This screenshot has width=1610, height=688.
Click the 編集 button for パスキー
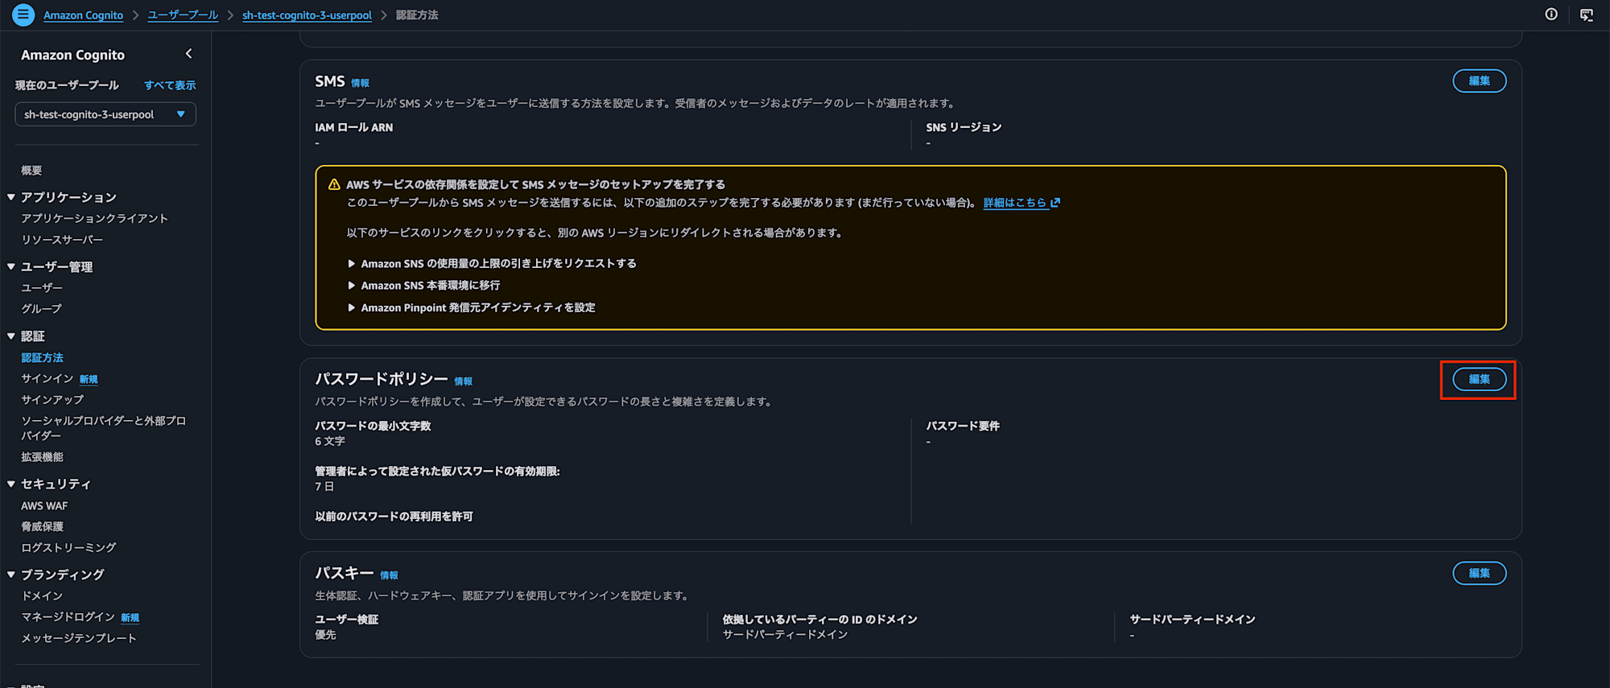click(x=1479, y=573)
